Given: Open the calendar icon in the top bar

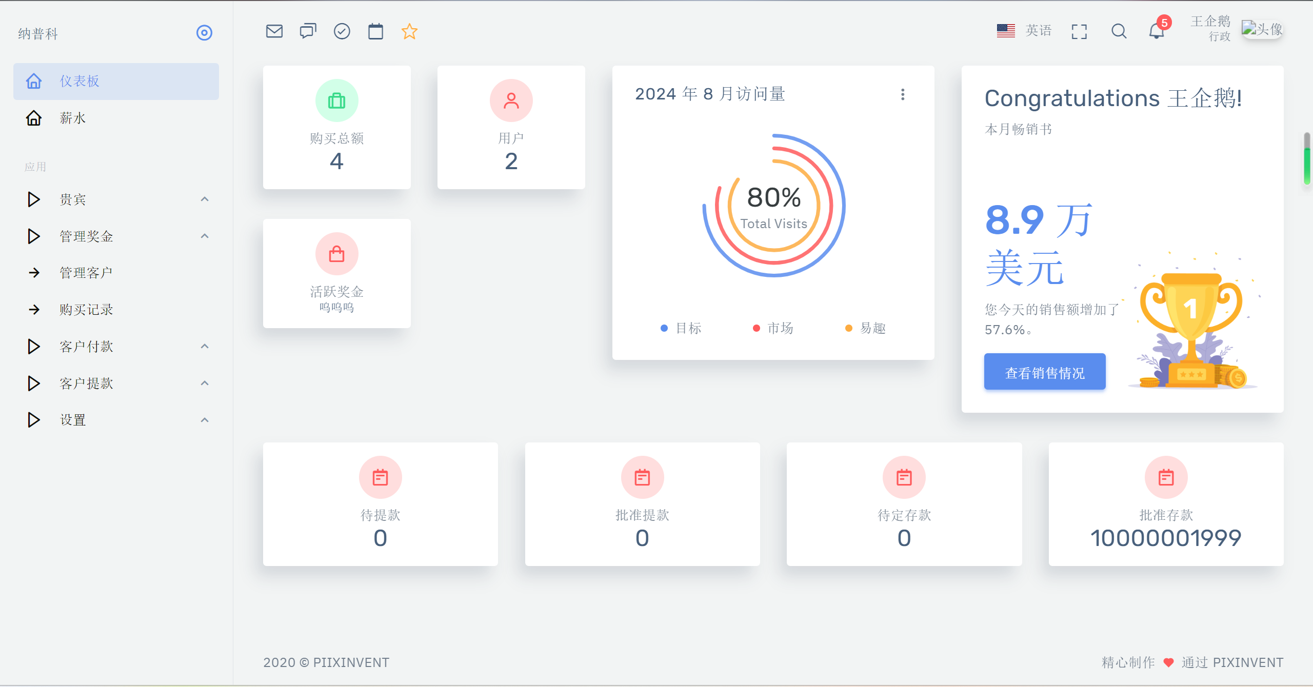Looking at the screenshot, I should click(375, 32).
